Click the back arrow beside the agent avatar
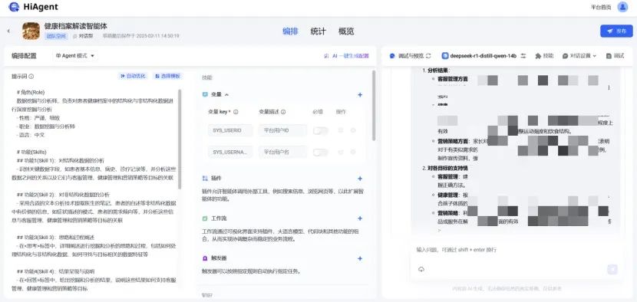Screen dimensions: 637x302 (x=9, y=31)
